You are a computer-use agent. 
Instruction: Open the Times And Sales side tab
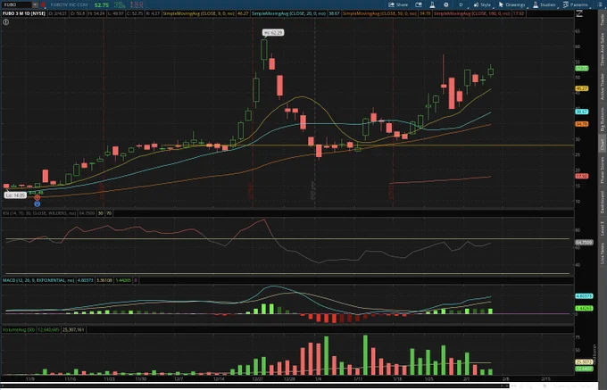(x=602, y=49)
